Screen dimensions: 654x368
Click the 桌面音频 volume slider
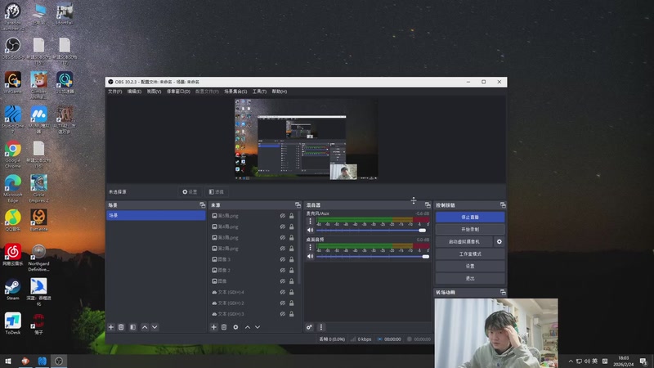pos(373,257)
